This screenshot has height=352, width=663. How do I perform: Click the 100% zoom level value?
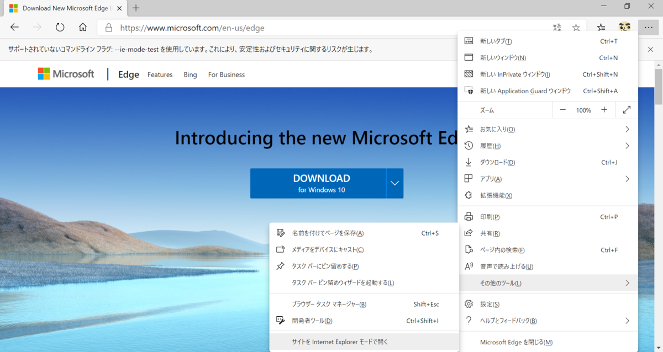[583, 110]
